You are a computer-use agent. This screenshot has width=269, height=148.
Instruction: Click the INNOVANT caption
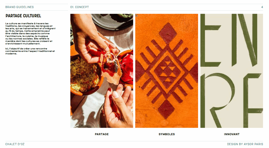click(x=232, y=134)
